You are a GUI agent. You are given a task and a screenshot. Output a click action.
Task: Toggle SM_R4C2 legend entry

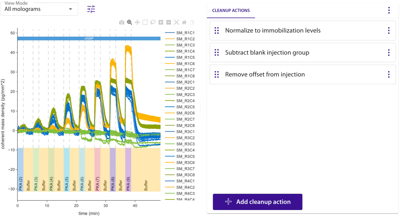pyautogui.click(x=180, y=187)
